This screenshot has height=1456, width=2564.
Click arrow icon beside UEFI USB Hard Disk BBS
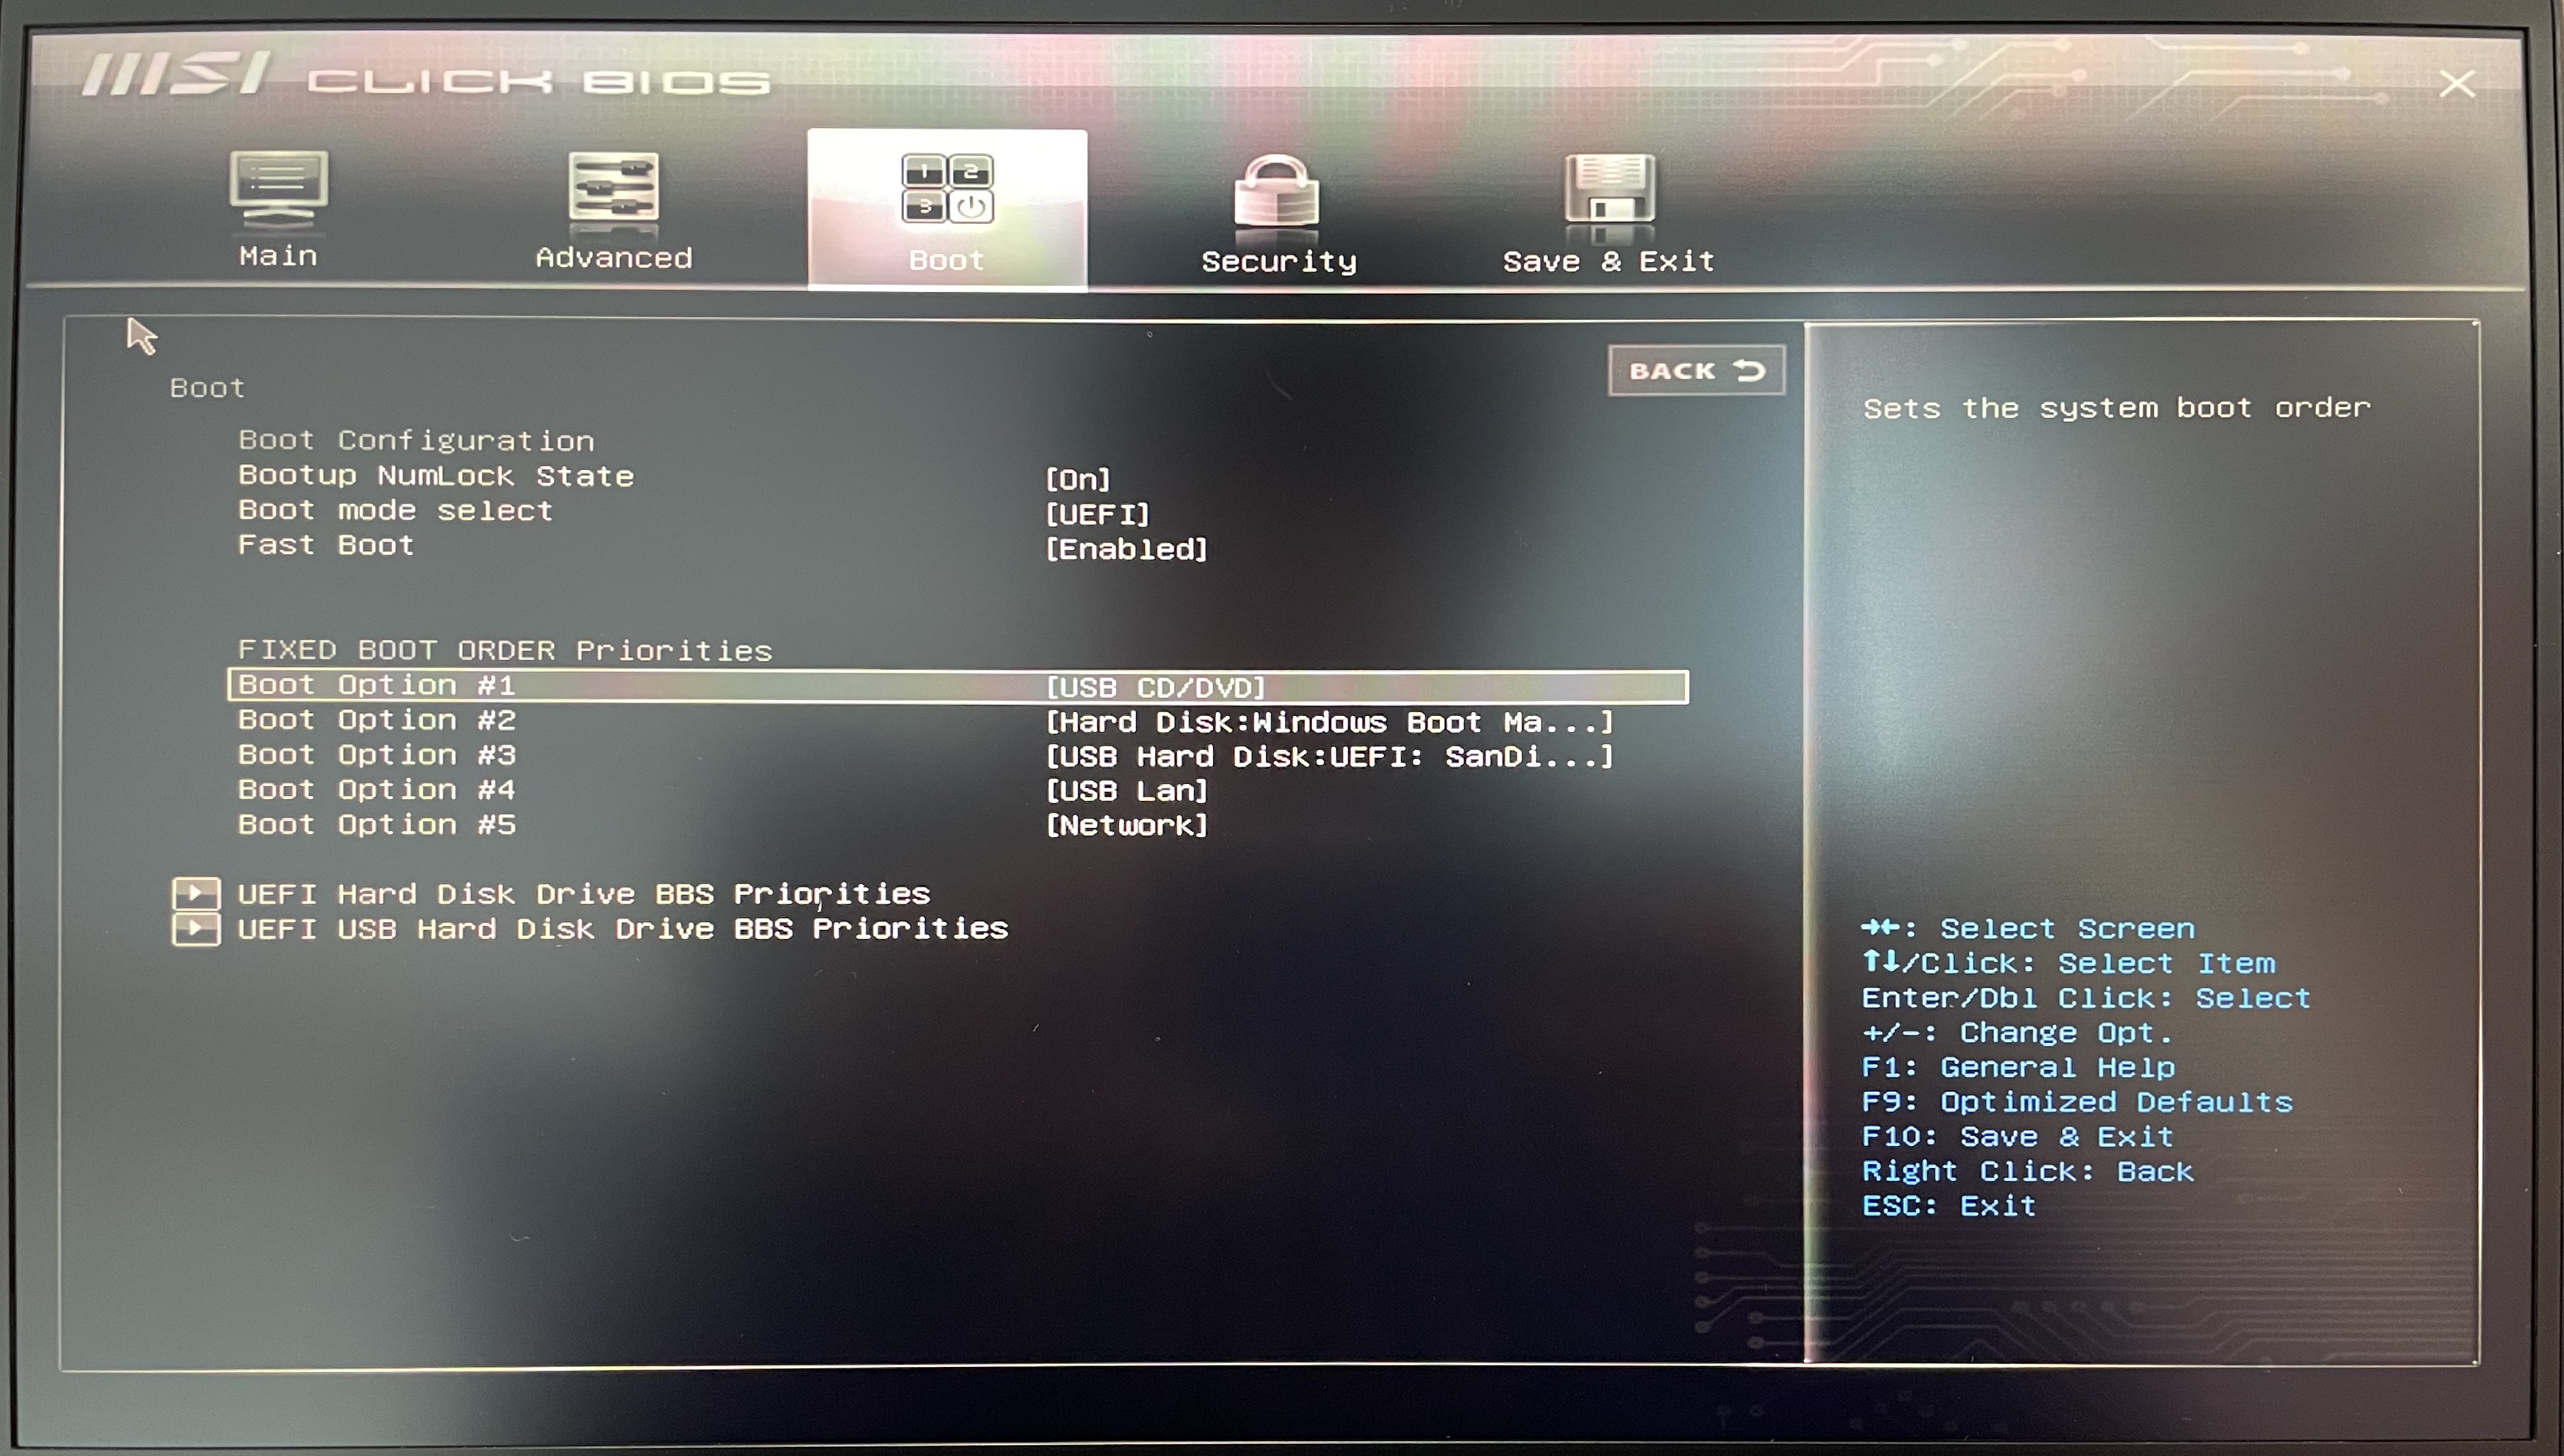pos(196,929)
